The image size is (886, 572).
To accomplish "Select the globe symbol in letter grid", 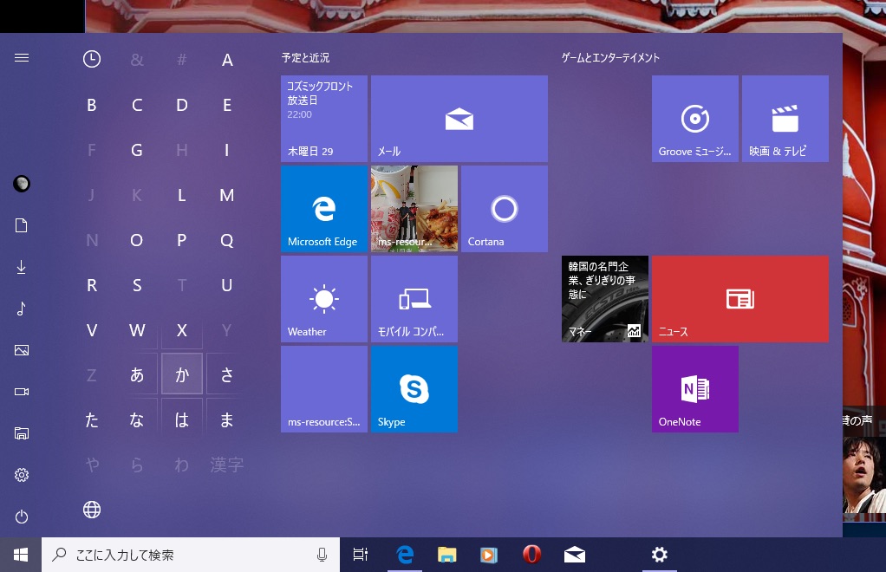I will pyautogui.click(x=92, y=510).
